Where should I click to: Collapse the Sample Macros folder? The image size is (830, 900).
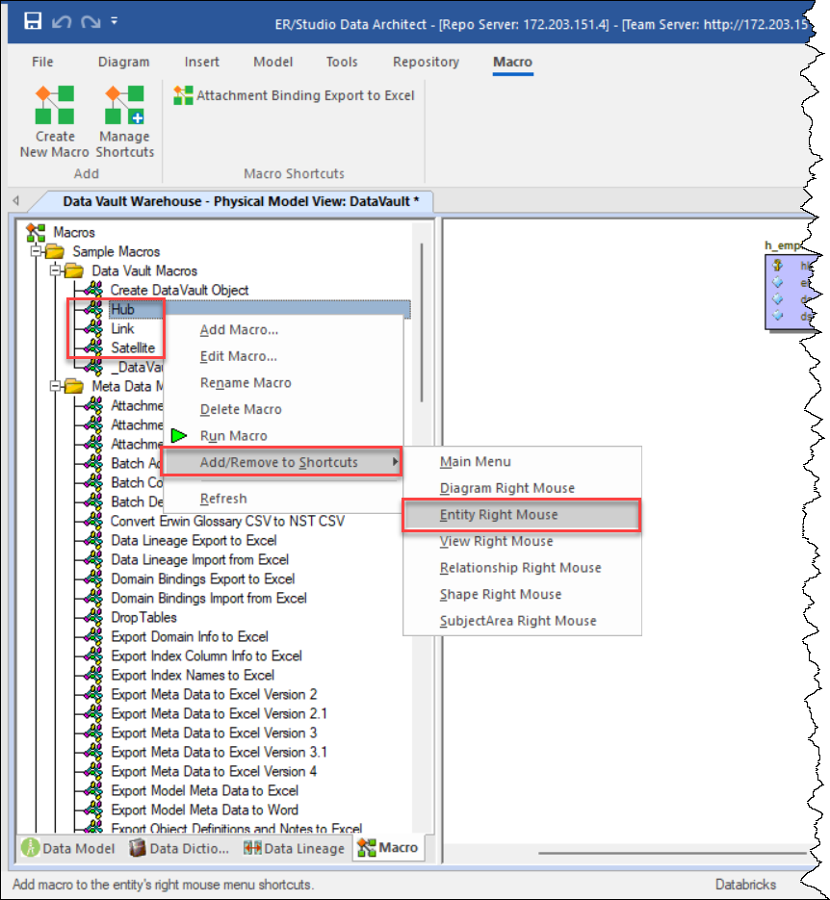pyautogui.click(x=37, y=251)
